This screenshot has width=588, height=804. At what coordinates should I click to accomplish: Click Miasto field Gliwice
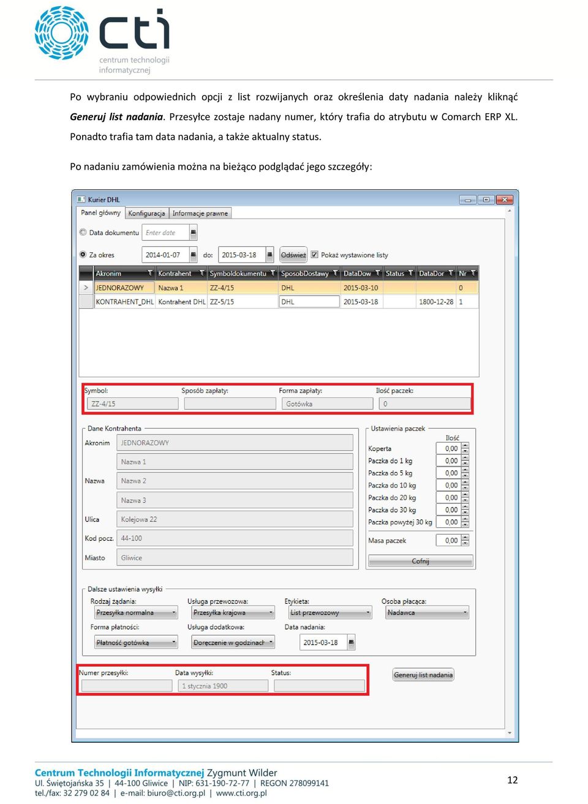(235, 558)
